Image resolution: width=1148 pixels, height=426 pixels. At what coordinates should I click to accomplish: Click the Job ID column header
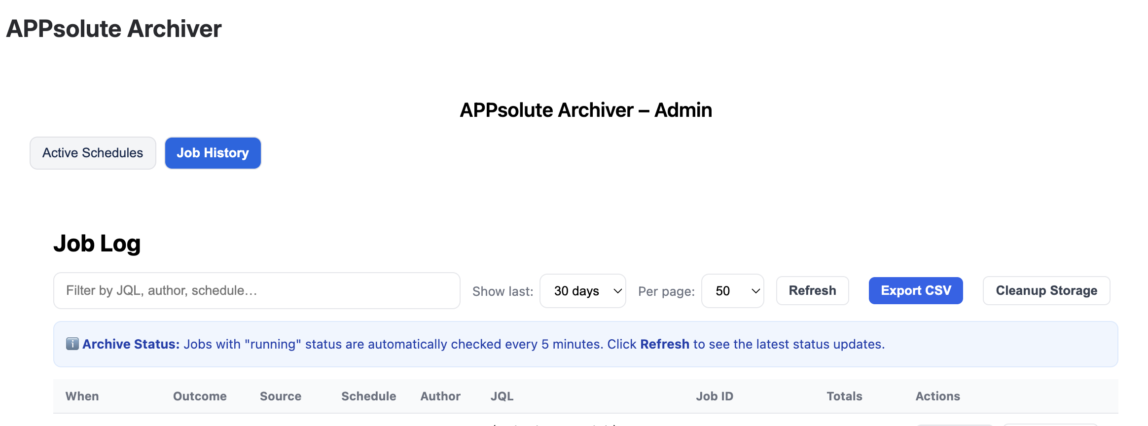(x=715, y=396)
